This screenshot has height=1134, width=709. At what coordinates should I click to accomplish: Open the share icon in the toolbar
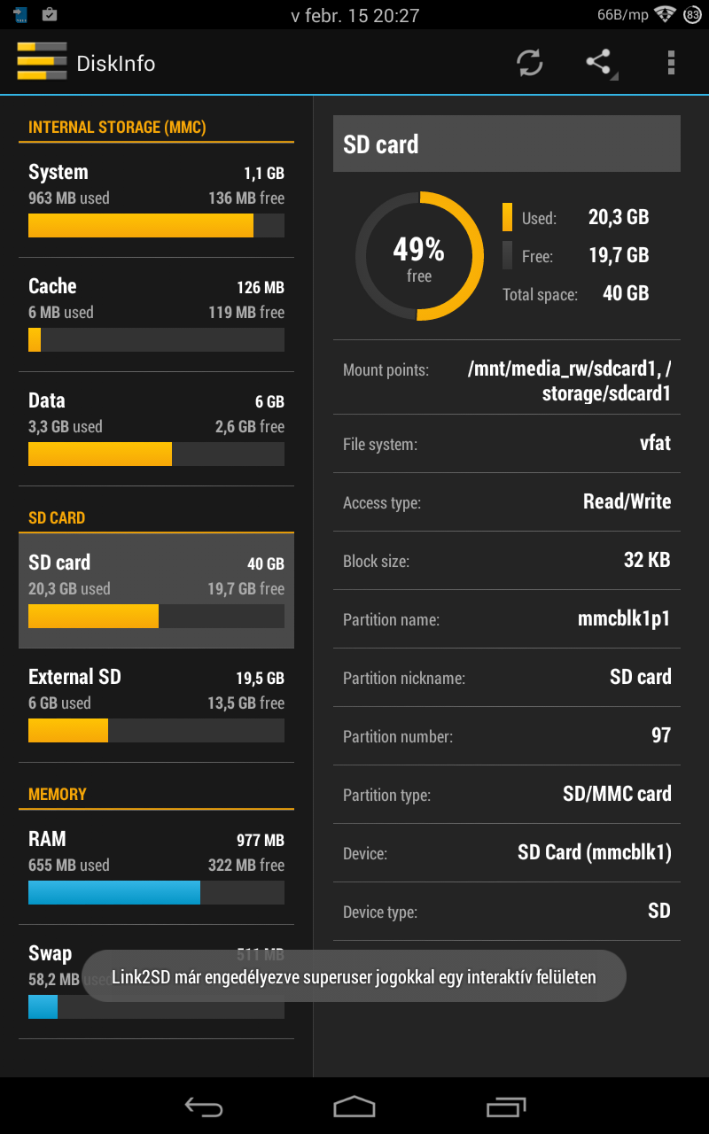(600, 63)
